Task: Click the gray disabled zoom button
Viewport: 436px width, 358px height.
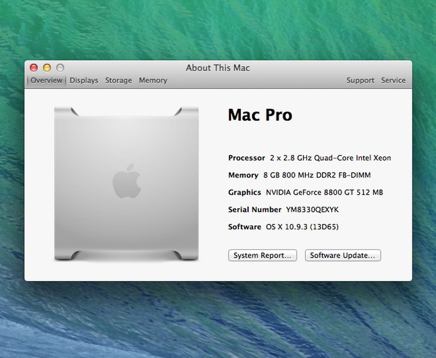Action: 60,68
